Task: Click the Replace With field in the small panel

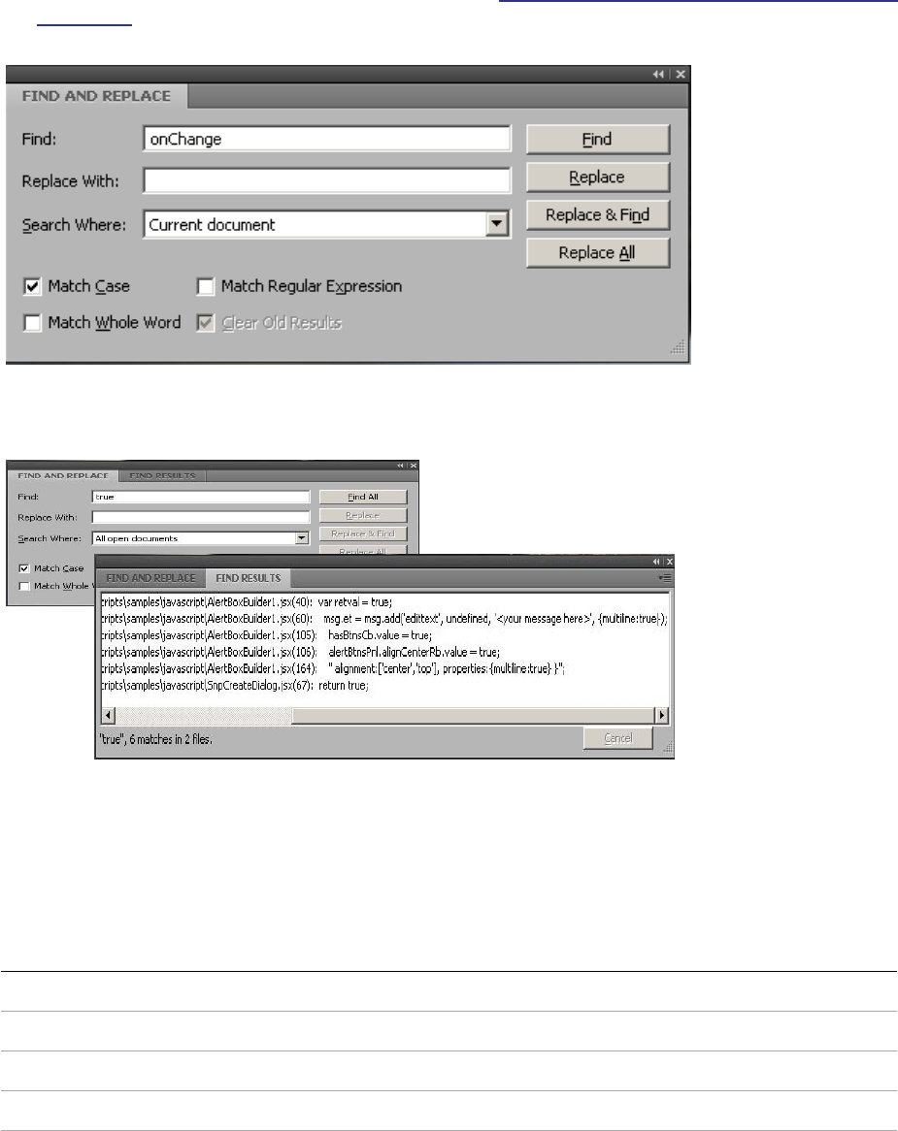Action: coord(201,517)
